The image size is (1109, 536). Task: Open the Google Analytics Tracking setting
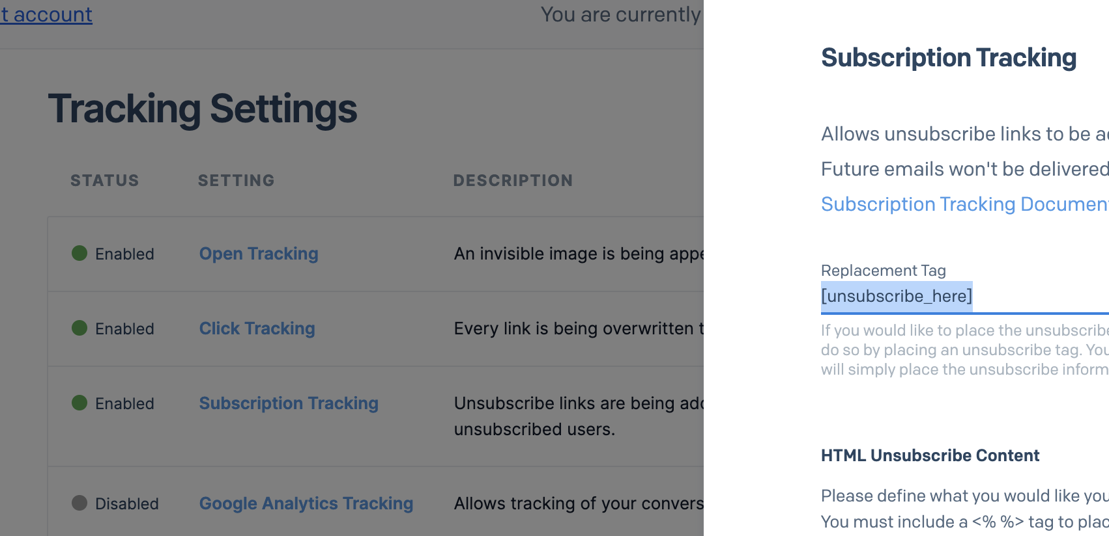306,503
